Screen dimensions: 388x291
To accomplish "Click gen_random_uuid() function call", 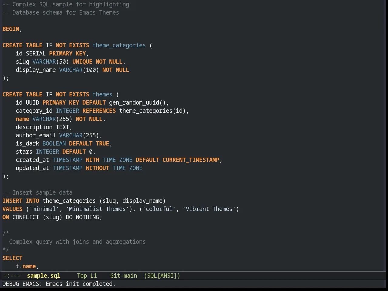I will (137, 102).
